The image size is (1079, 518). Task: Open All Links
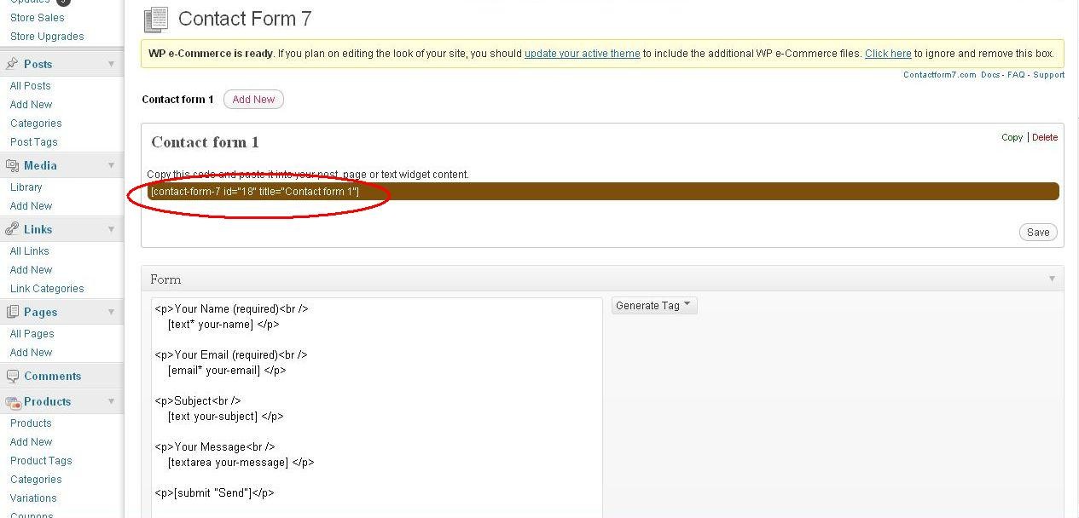click(29, 251)
